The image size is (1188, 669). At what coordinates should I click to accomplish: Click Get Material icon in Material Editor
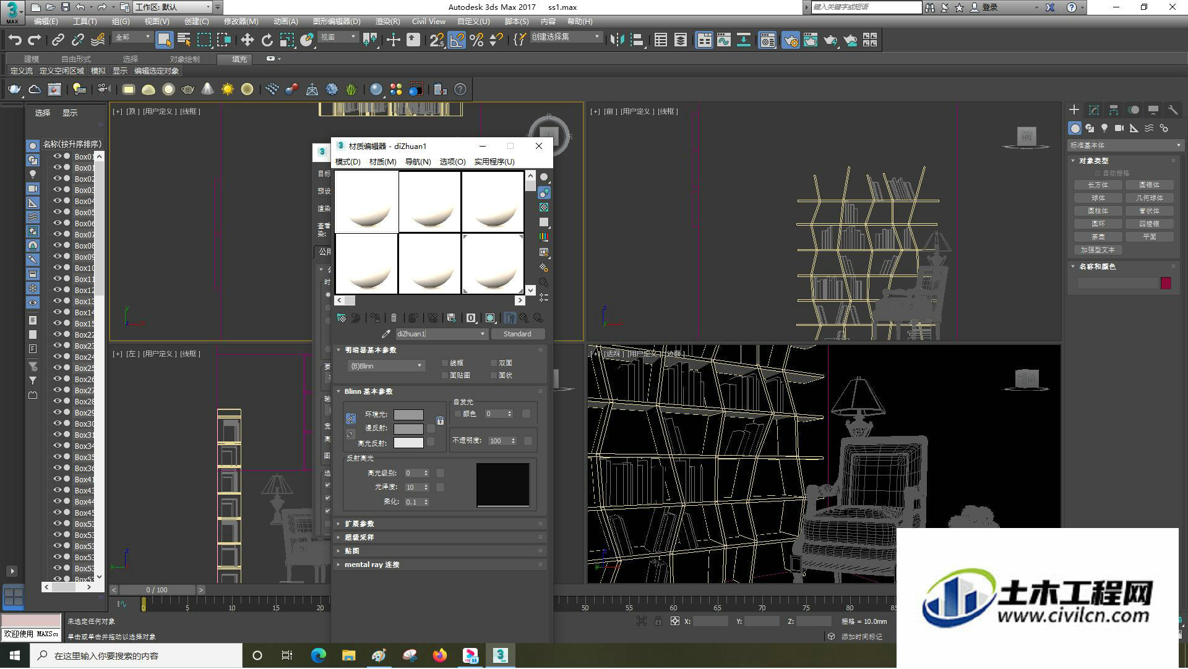[x=341, y=318]
